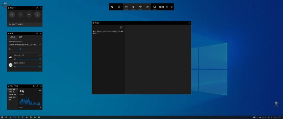Image resolution: width=283 pixels, height=119 pixels.
Task: Open the recycle bin on desktop
Action: [276, 104]
